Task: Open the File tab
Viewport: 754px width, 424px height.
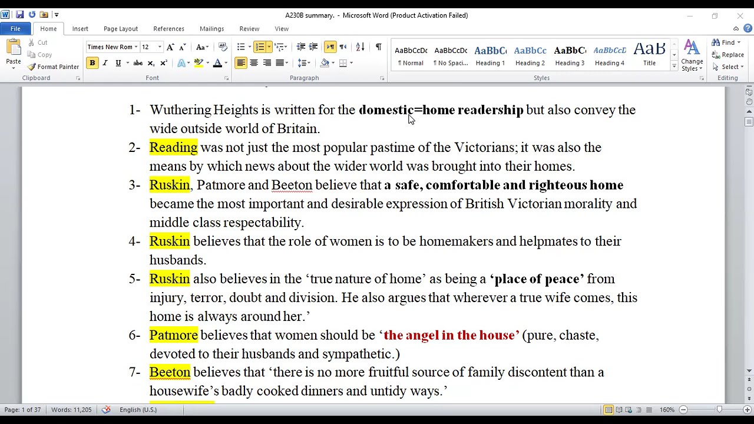Action: click(15, 29)
